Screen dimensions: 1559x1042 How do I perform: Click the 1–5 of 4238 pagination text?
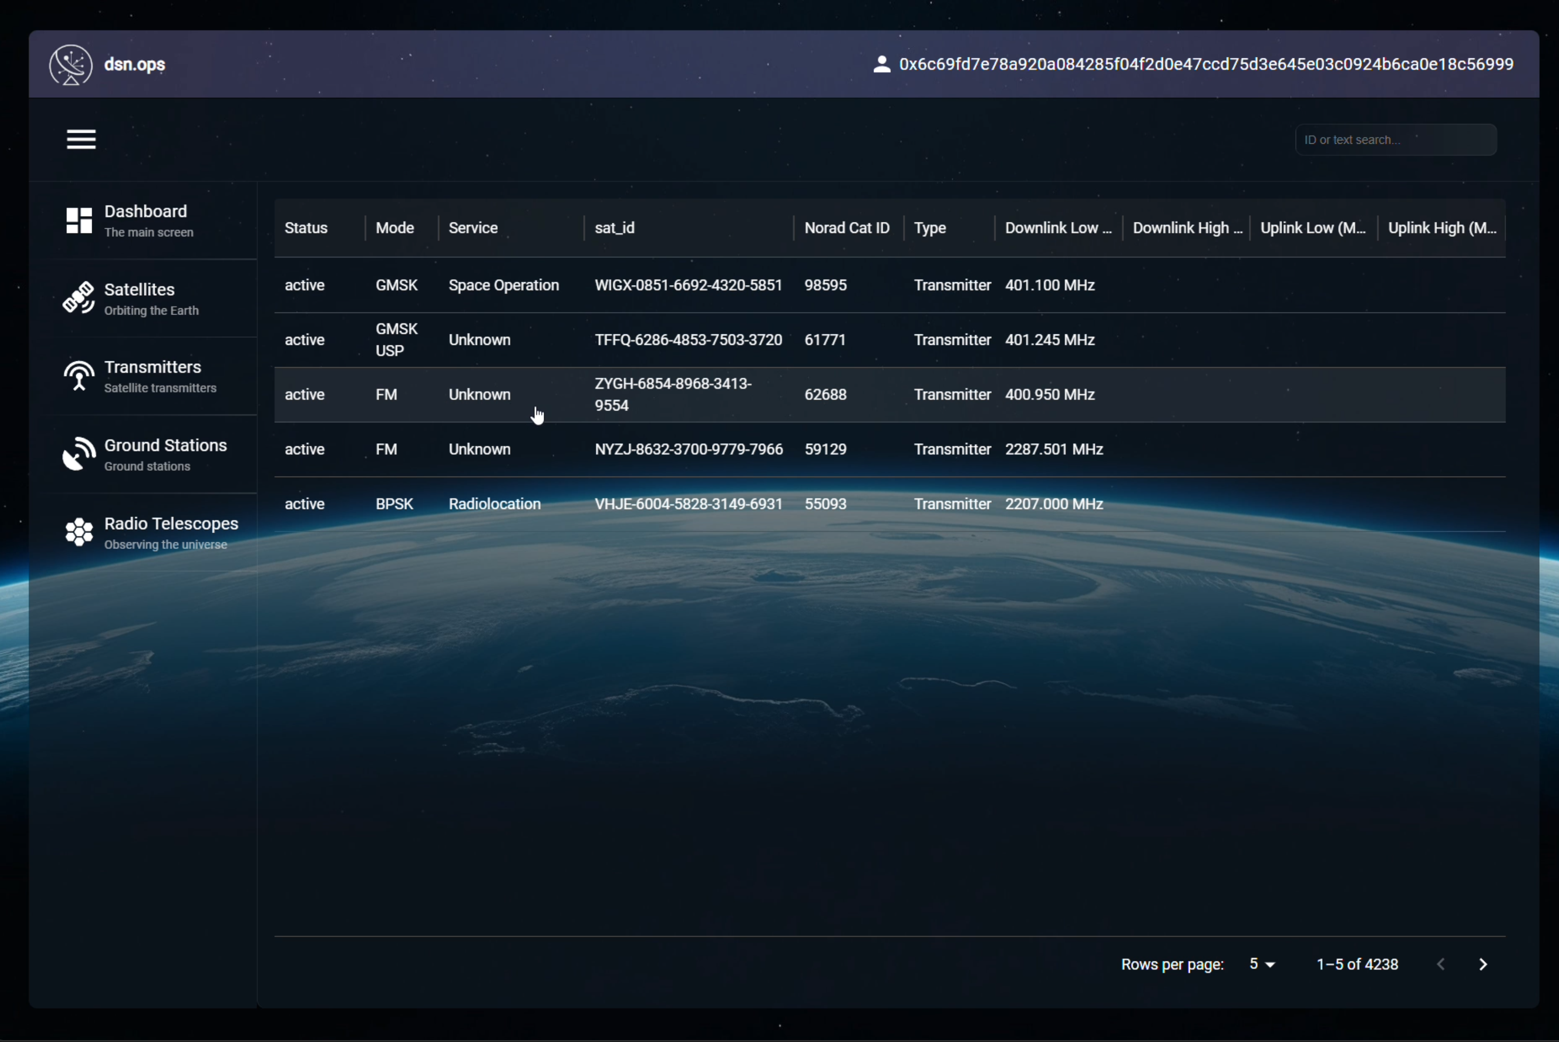click(1357, 964)
